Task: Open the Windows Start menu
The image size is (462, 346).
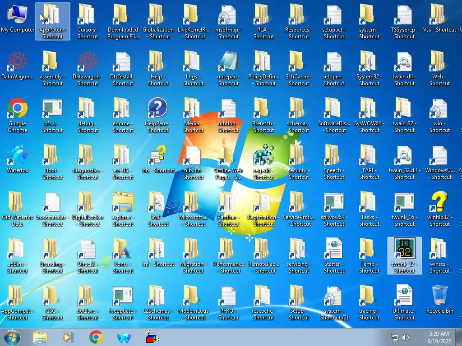Action: click(x=12, y=337)
